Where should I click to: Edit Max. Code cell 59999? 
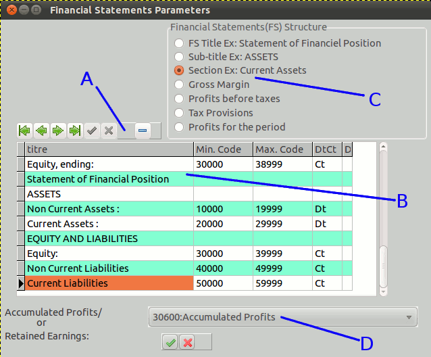click(x=282, y=283)
